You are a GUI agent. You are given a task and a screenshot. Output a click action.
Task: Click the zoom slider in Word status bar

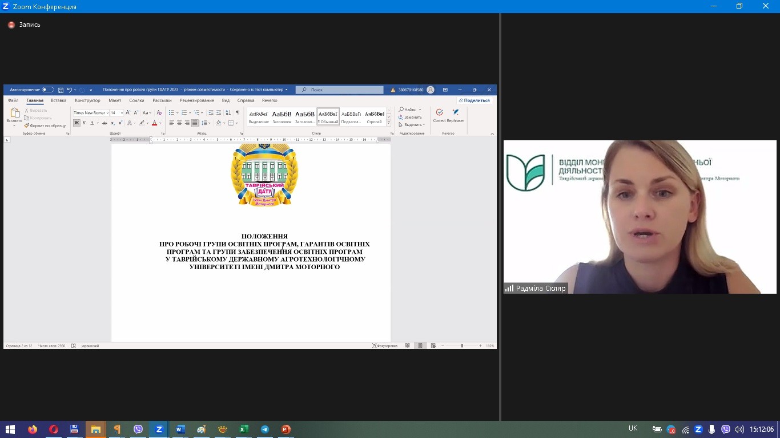[x=462, y=346]
